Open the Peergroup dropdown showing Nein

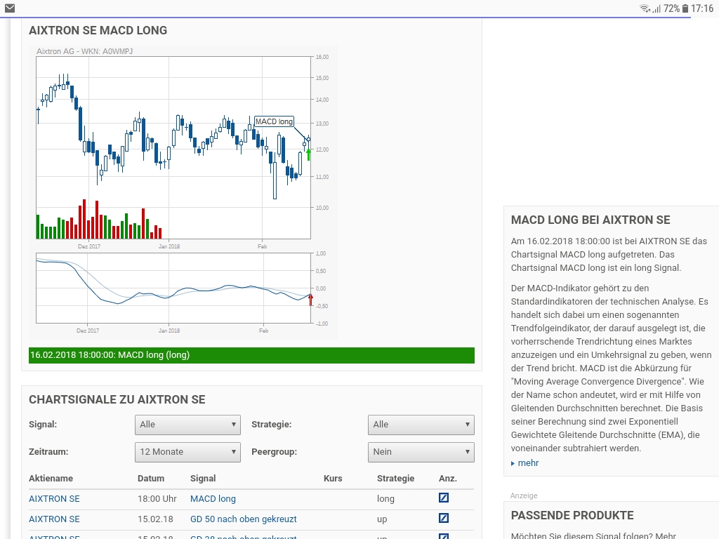point(421,453)
